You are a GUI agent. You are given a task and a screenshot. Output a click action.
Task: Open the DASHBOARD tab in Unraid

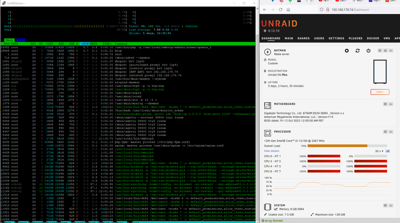click(271, 38)
